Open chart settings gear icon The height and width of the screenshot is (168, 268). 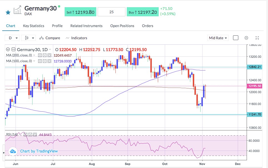[246, 38]
